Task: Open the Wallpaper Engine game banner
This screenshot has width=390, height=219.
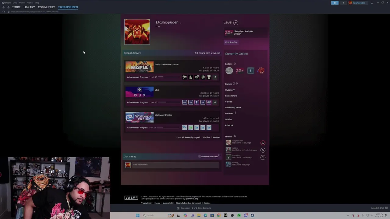Action: point(140,117)
